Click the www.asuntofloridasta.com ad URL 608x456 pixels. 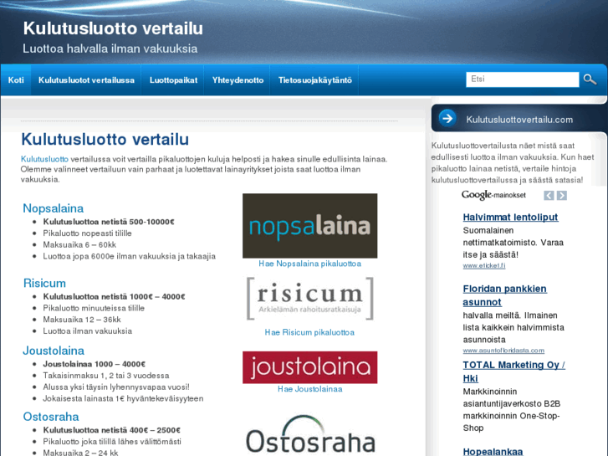click(503, 350)
